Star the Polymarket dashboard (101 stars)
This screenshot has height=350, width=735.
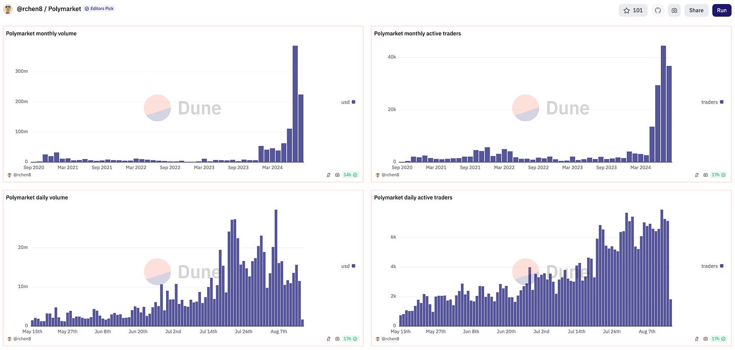tap(633, 10)
